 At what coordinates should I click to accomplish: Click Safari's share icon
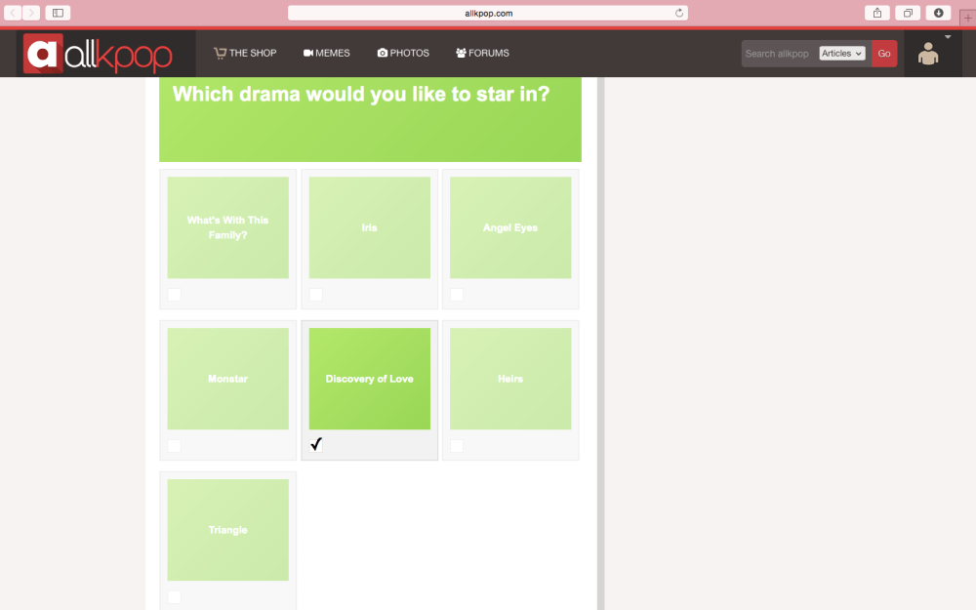coord(877,13)
